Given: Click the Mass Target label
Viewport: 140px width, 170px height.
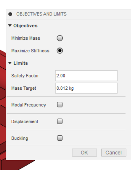Looking at the screenshot, I should (24, 88).
